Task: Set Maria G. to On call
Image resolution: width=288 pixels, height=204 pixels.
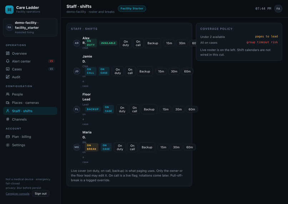Action: tap(133, 147)
